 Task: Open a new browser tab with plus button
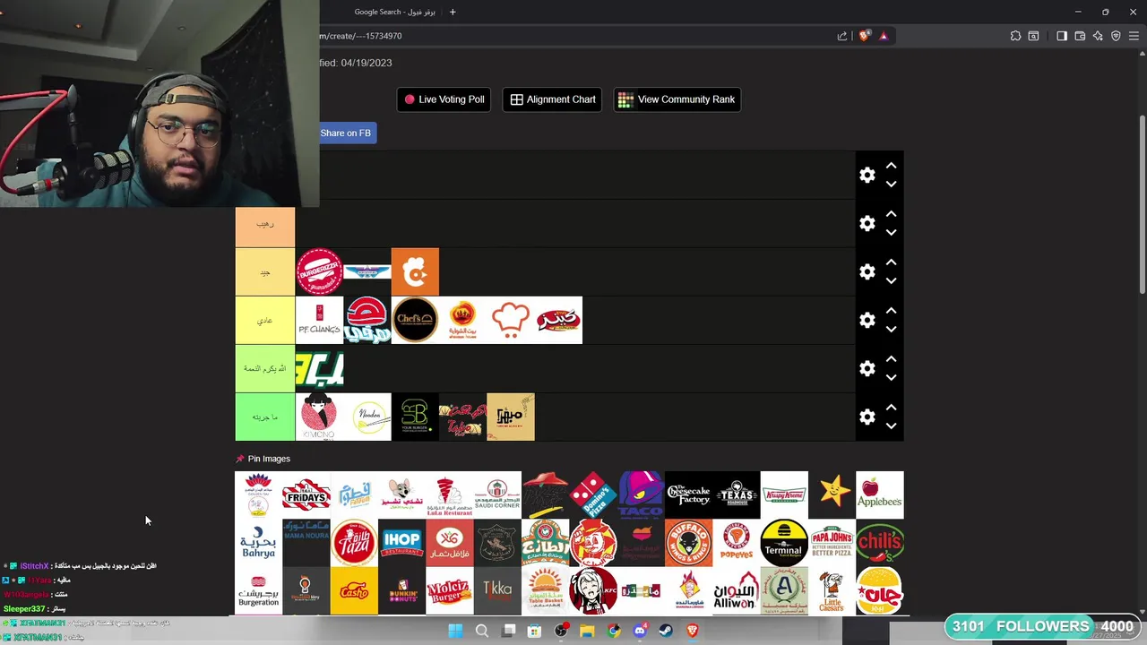[453, 12]
